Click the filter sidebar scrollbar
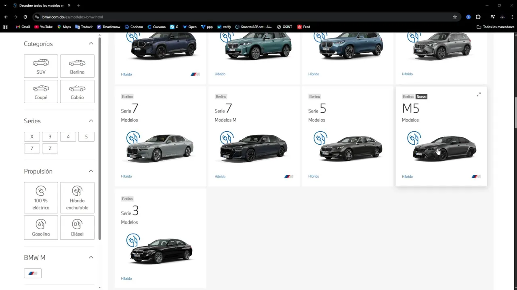 pyautogui.click(x=99, y=139)
